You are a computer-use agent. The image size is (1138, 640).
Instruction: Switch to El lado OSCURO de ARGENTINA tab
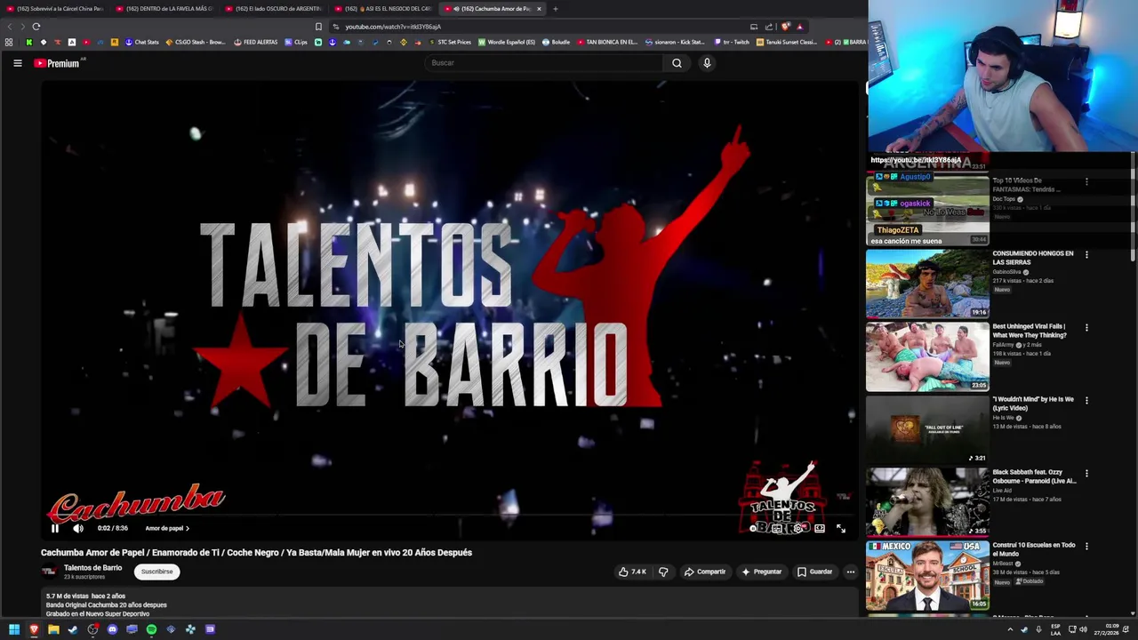coord(273,9)
